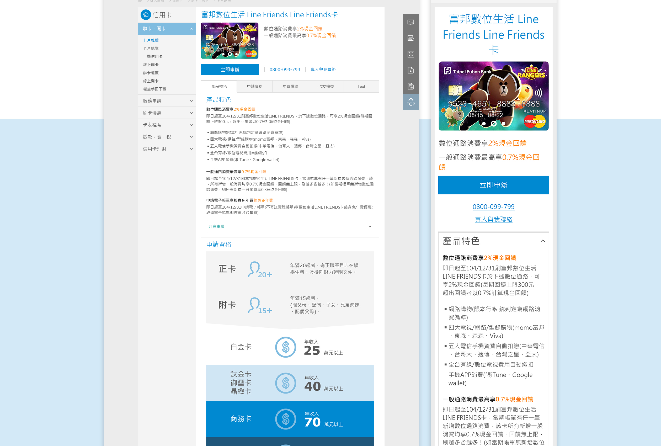Expand the 刷卡優惠 sidebar section
661x446 pixels.
[x=167, y=113]
